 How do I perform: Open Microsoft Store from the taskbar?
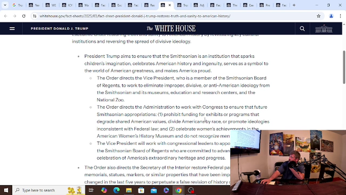point(141,190)
